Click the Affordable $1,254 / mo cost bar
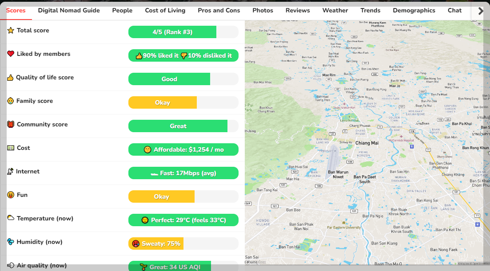This screenshot has height=271, width=490. pos(183,149)
